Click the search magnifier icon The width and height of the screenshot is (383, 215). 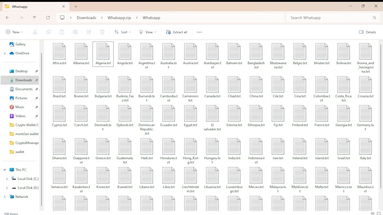click(375, 17)
